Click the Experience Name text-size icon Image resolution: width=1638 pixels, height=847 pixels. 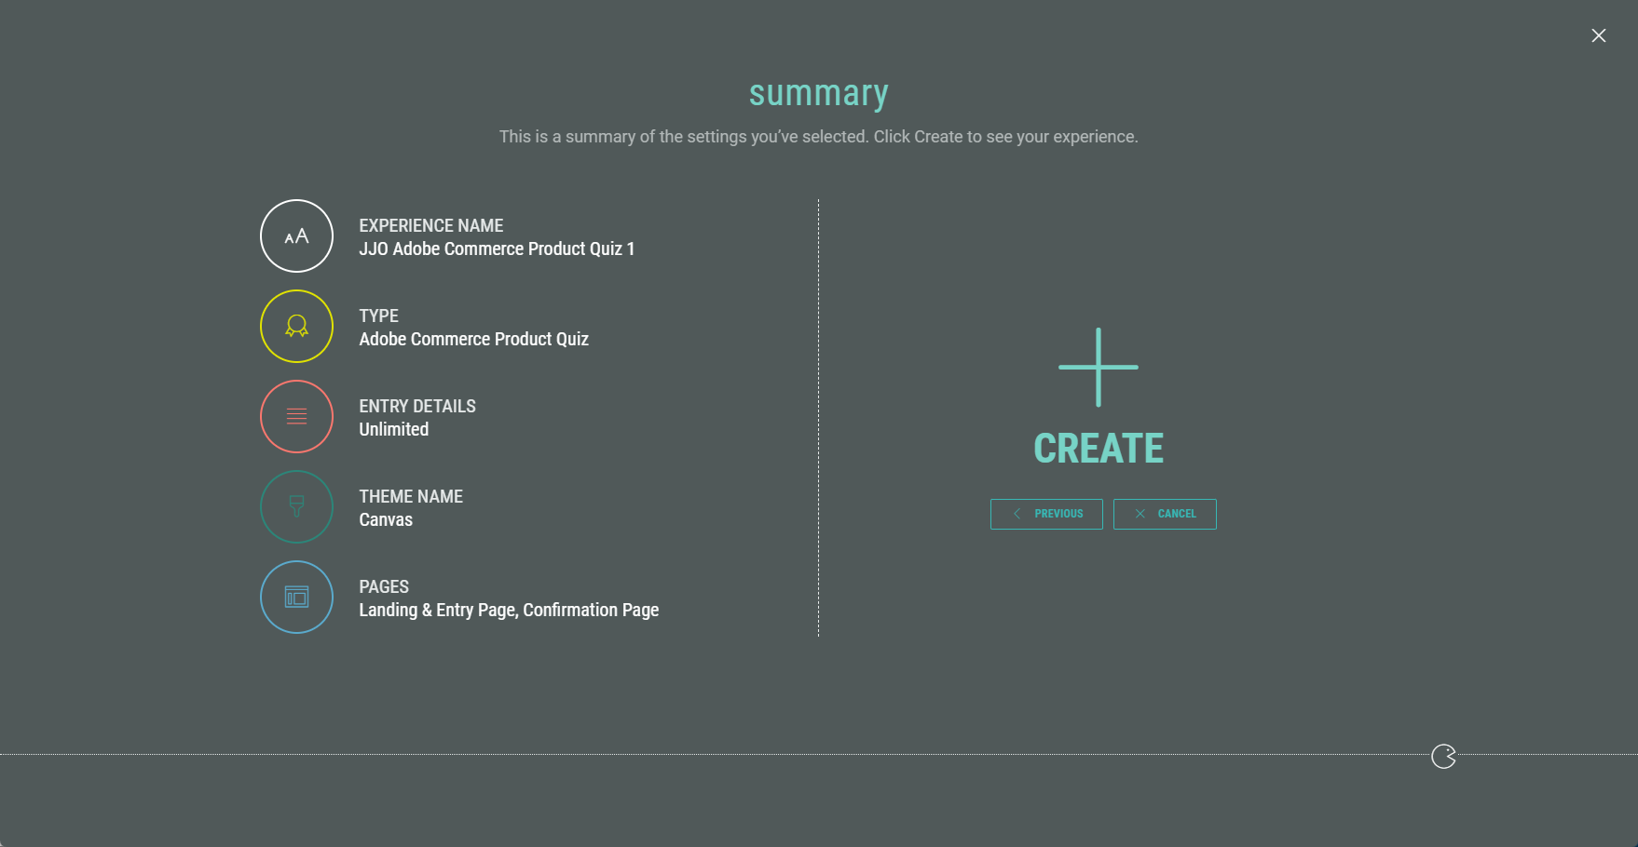coord(296,236)
